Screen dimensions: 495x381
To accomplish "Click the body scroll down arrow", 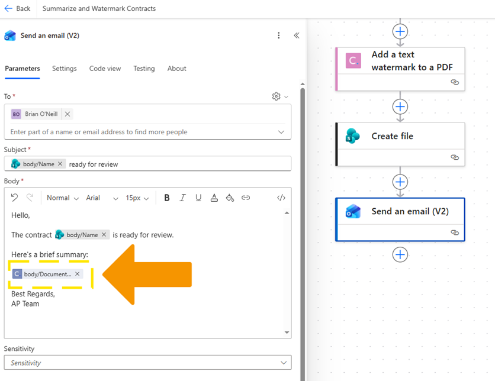I will tap(287, 332).
